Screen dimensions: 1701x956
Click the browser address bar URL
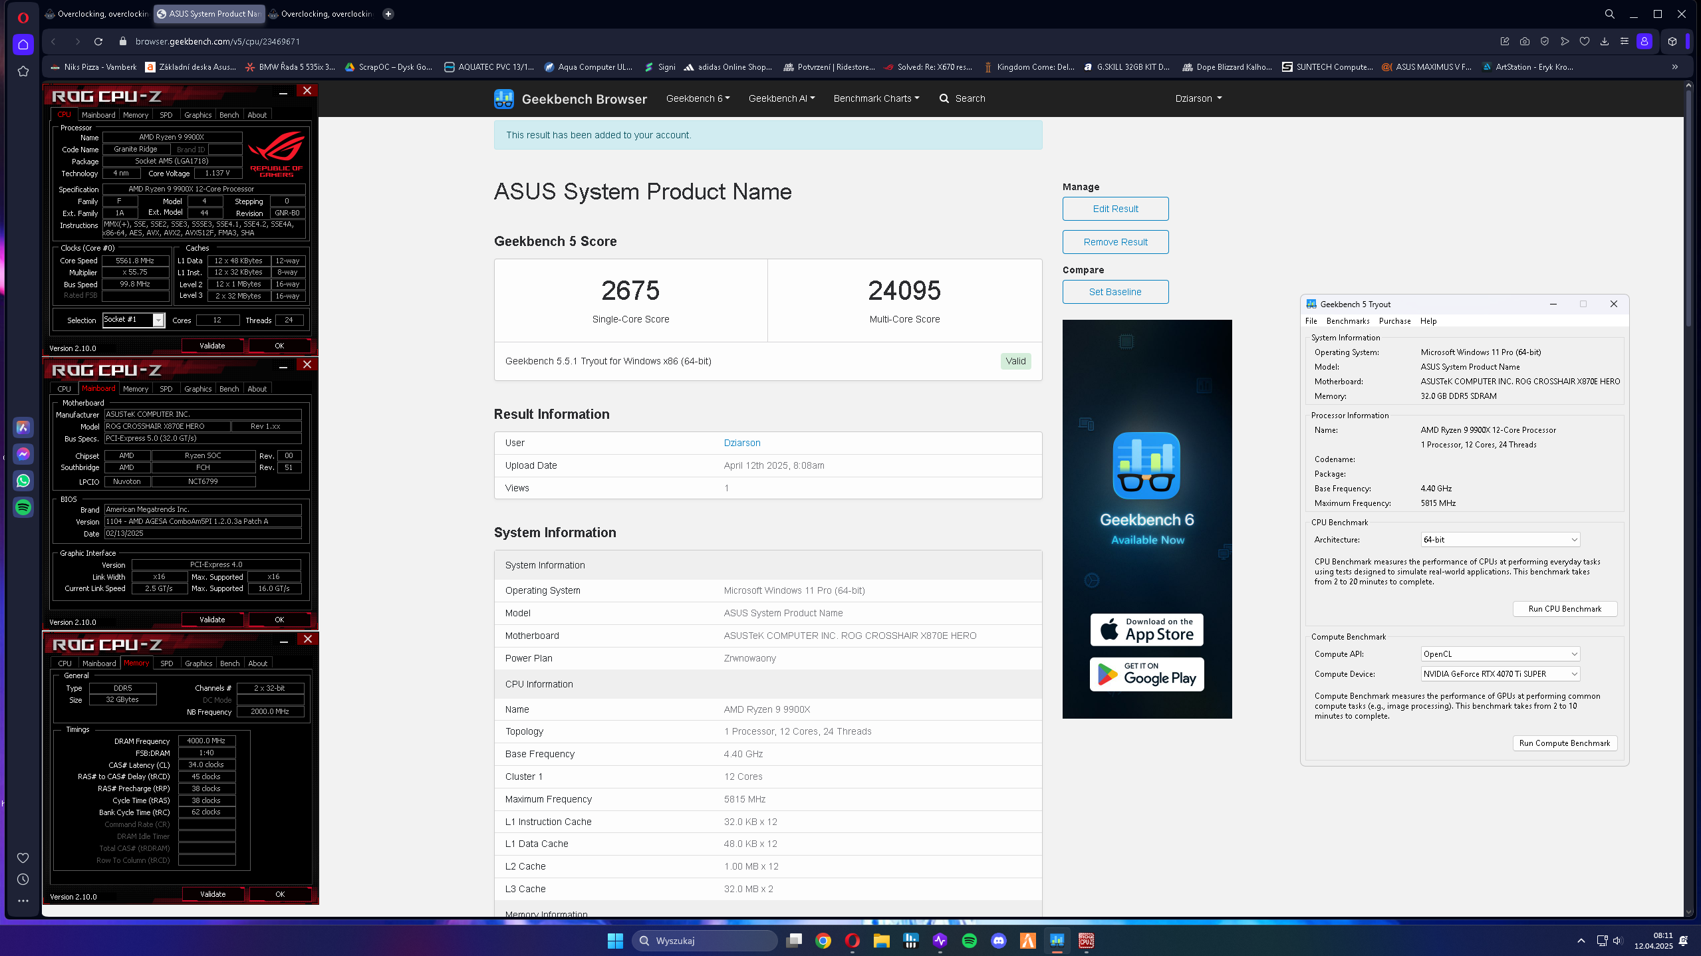point(217,41)
